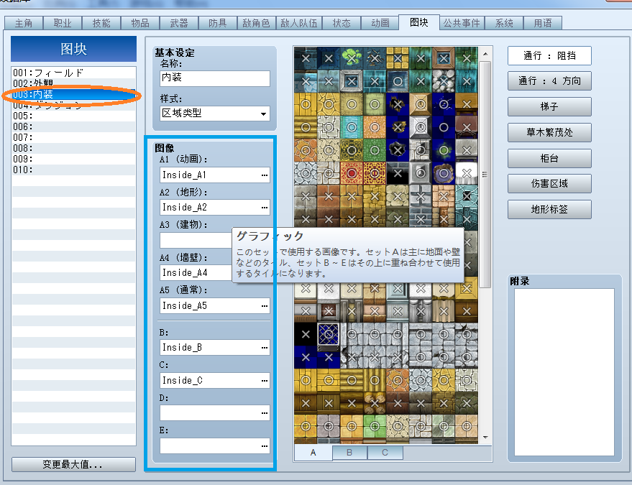
Task: Click inside the 附录 notes box
Action: pos(564,372)
